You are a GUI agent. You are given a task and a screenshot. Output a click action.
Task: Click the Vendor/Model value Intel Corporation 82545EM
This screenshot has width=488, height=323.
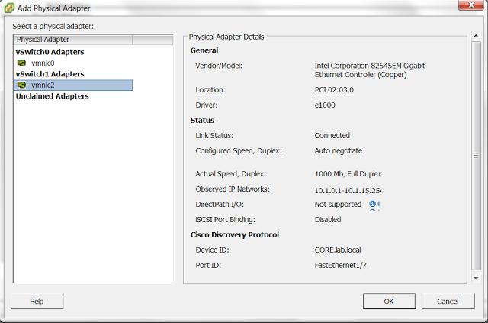[370, 70]
